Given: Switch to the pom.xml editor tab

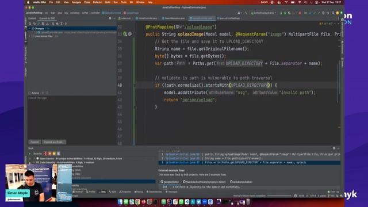Looking at the screenshot, I should [x=228, y=18].
